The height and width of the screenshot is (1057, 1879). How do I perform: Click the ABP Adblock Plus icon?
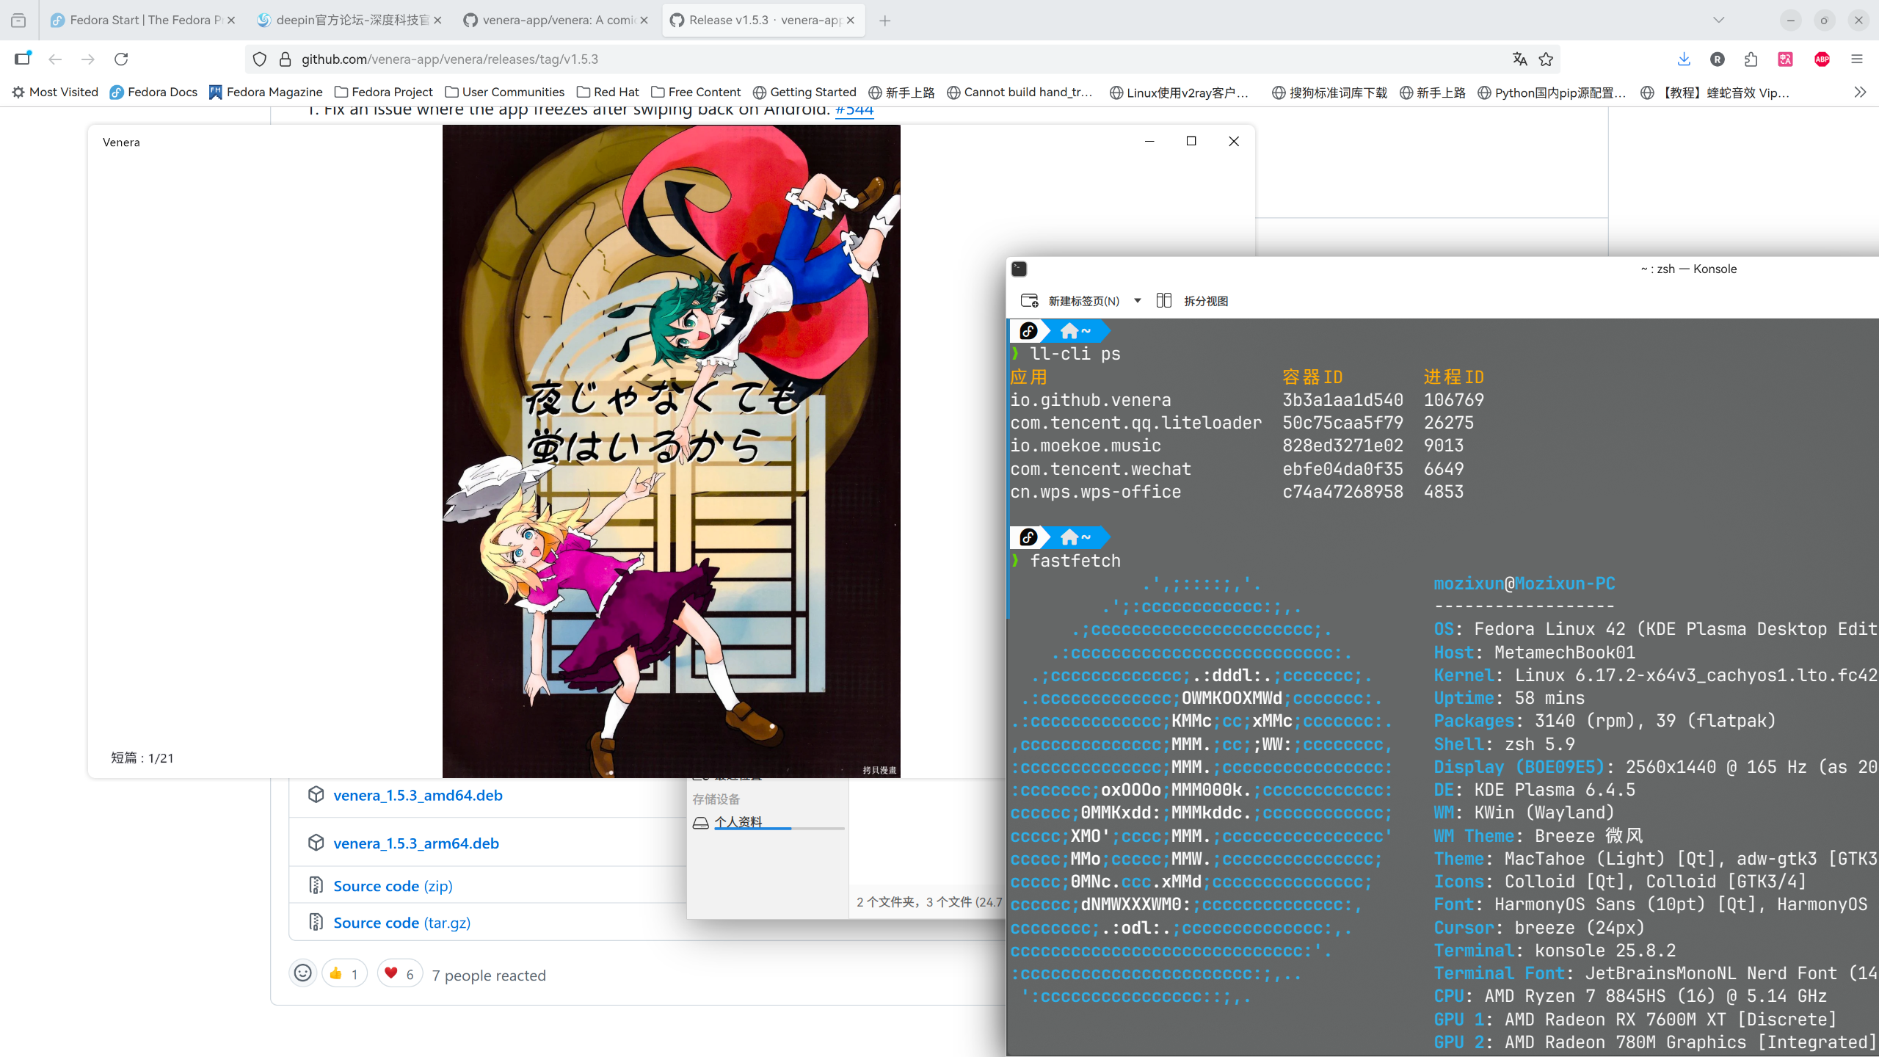pyautogui.click(x=1822, y=59)
